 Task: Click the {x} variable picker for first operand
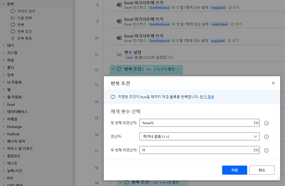(x=256, y=123)
